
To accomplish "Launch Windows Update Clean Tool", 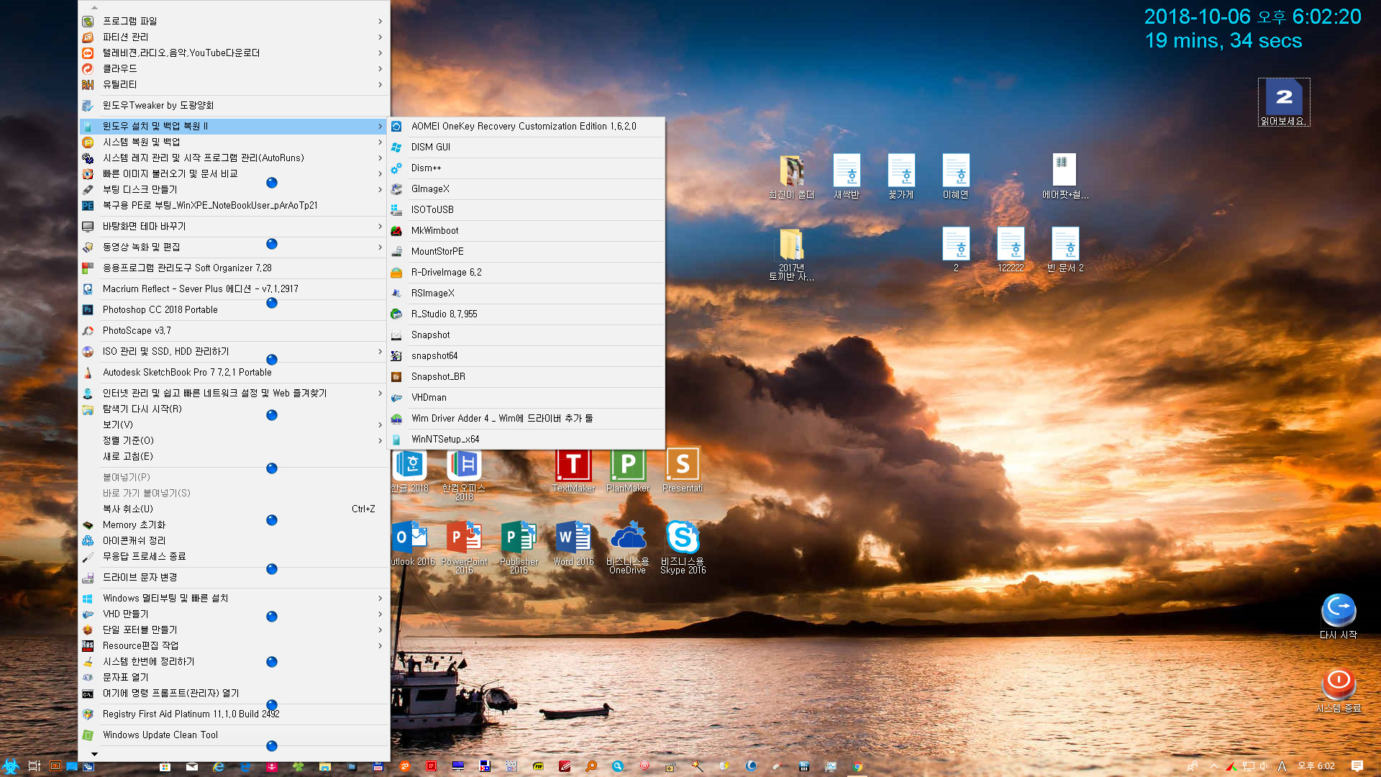I will pyautogui.click(x=234, y=735).
